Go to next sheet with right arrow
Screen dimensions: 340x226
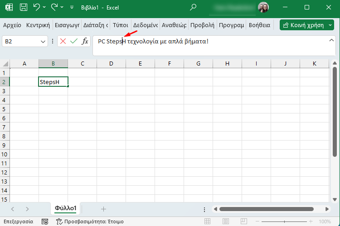click(27, 209)
